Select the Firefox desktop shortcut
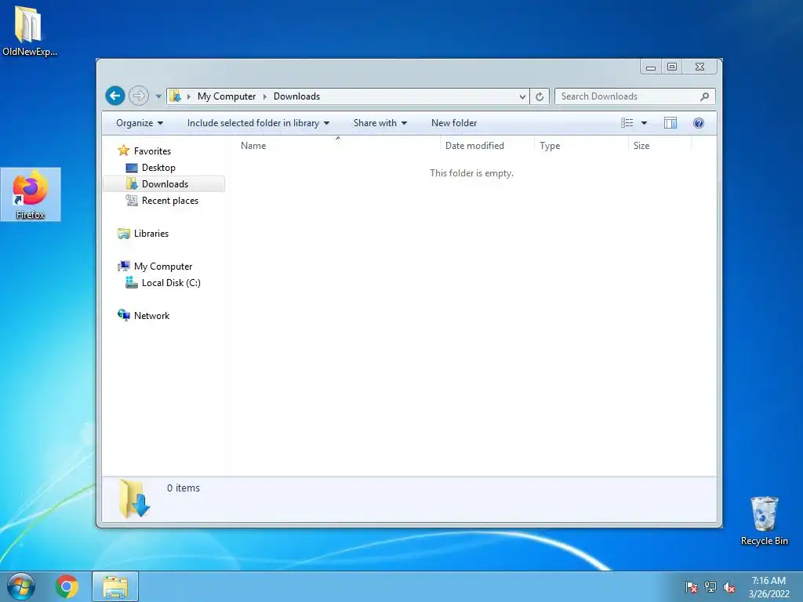This screenshot has width=803, height=602. (x=31, y=194)
